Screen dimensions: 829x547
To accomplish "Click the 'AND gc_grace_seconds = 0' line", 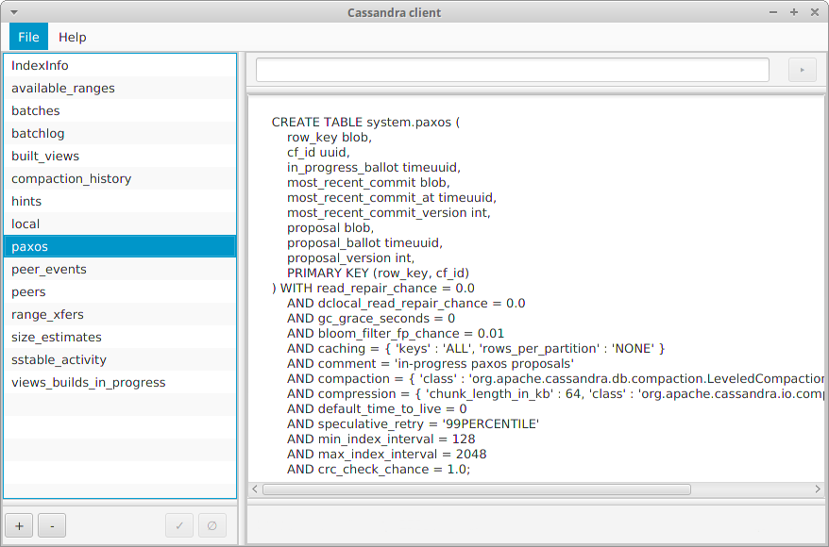I will (x=371, y=319).
